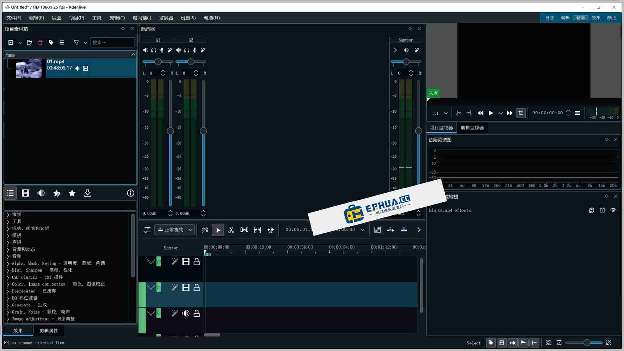Click the play button in the monitor controls
The height and width of the screenshot is (351, 624).
coord(491,113)
